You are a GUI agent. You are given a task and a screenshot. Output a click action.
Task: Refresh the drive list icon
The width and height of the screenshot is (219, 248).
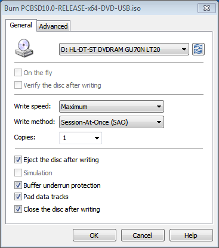(x=198, y=49)
